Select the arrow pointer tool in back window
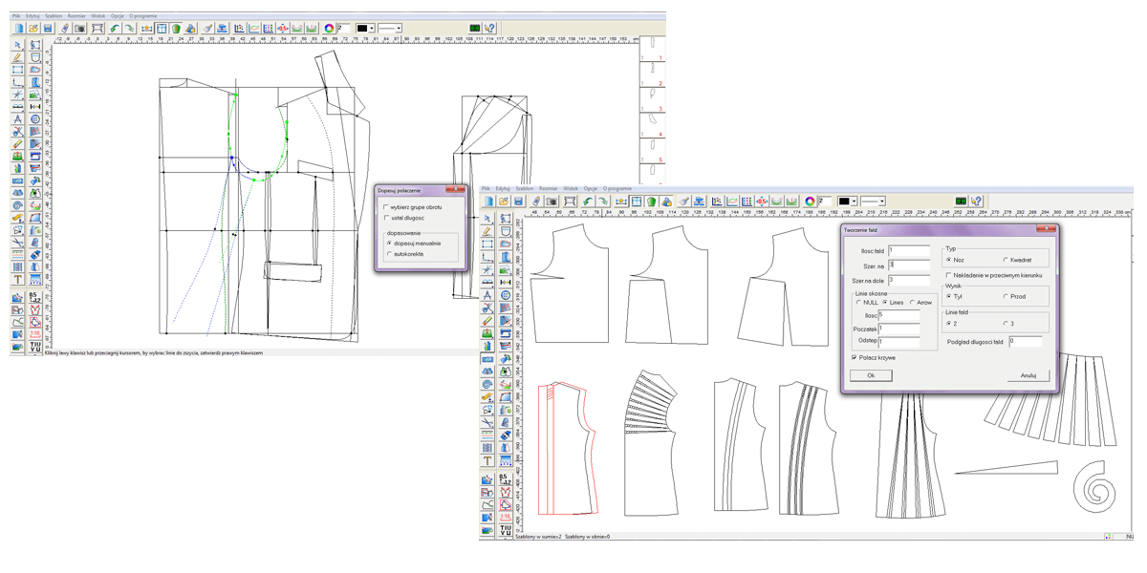 tap(17, 45)
